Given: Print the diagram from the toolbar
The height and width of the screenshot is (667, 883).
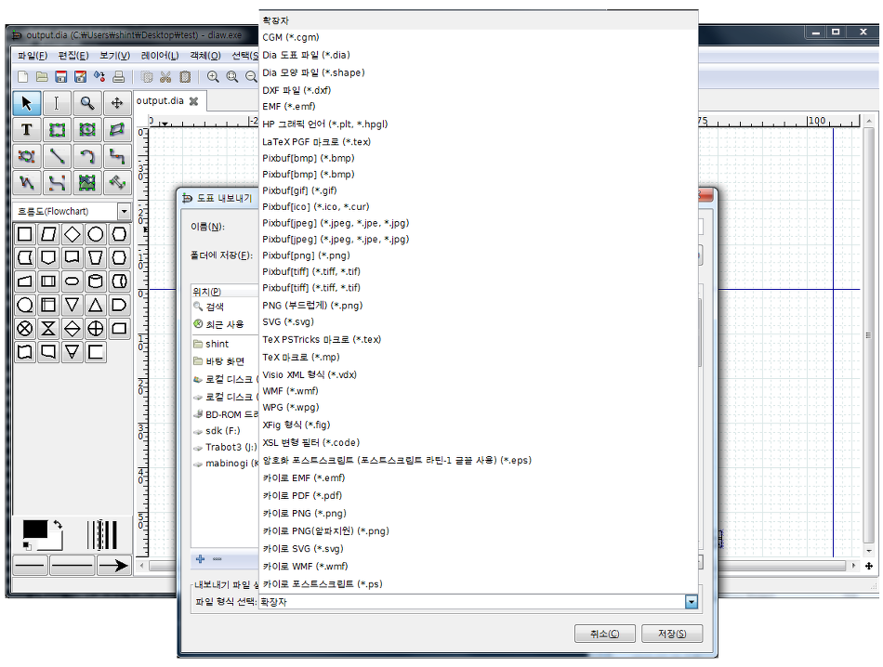Looking at the screenshot, I should [x=118, y=76].
